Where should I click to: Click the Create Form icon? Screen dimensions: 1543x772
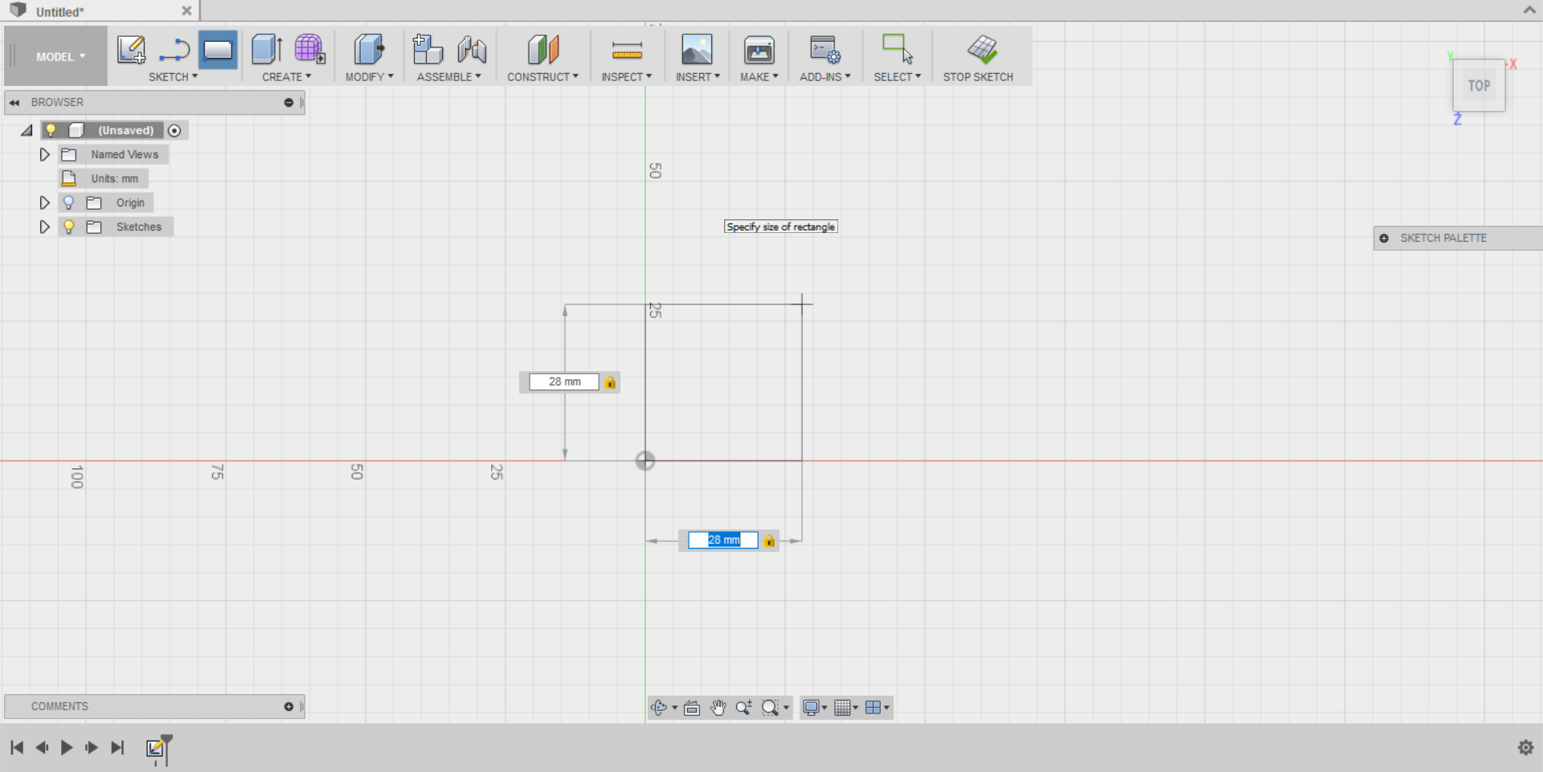tap(309, 49)
